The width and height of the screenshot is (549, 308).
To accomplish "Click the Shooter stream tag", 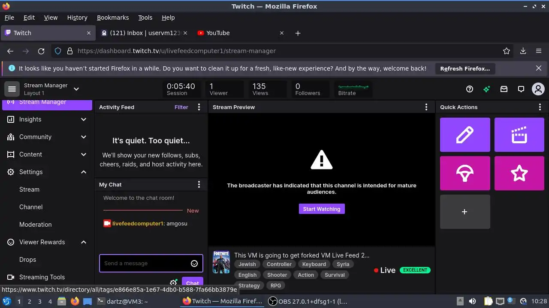I will [x=277, y=275].
